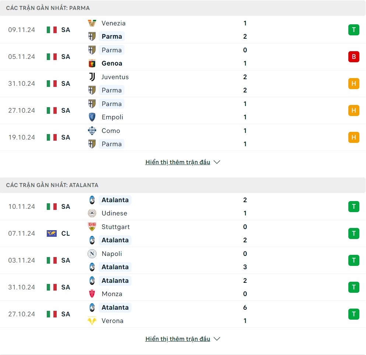Click the Empoli team crest icon
This screenshot has height=355, width=366.
pyautogui.click(x=92, y=117)
